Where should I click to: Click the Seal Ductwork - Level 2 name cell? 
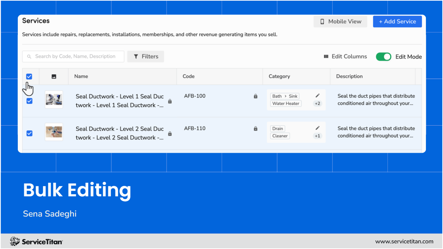[120, 133]
